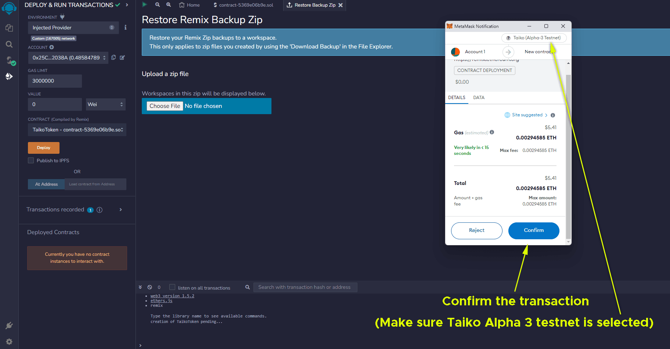The height and width of the screenshot is (349, 670).
Task: Open the ethers.js terminal link
Action: (161, 301)
